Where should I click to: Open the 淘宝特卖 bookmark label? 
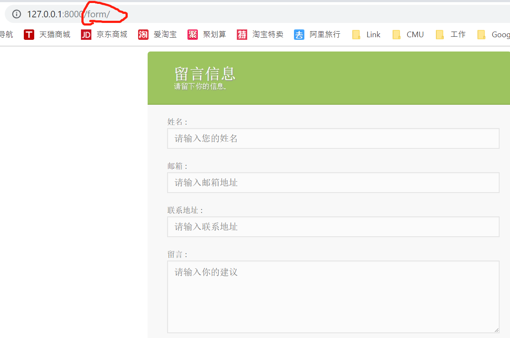tap(268, 35)
